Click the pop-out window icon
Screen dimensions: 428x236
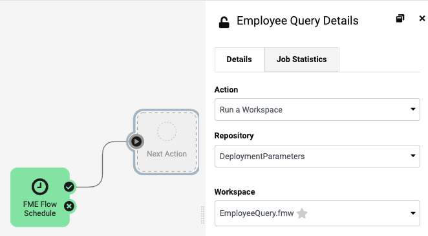pos(400,19)
